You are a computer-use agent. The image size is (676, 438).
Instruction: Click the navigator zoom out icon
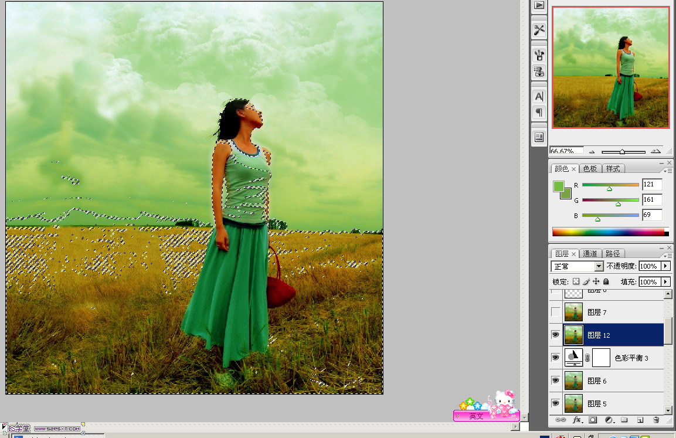[592, 152]
